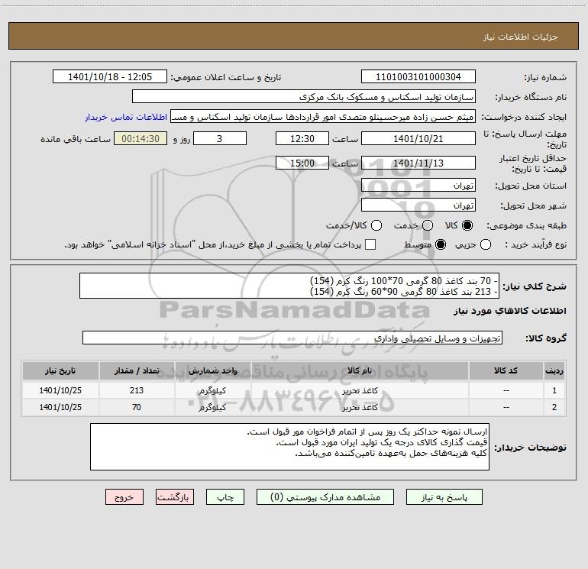This screenshot has height=569, width=588.
Task: Click the remaining time countdown 00:14:30
Action: (141, 138)
